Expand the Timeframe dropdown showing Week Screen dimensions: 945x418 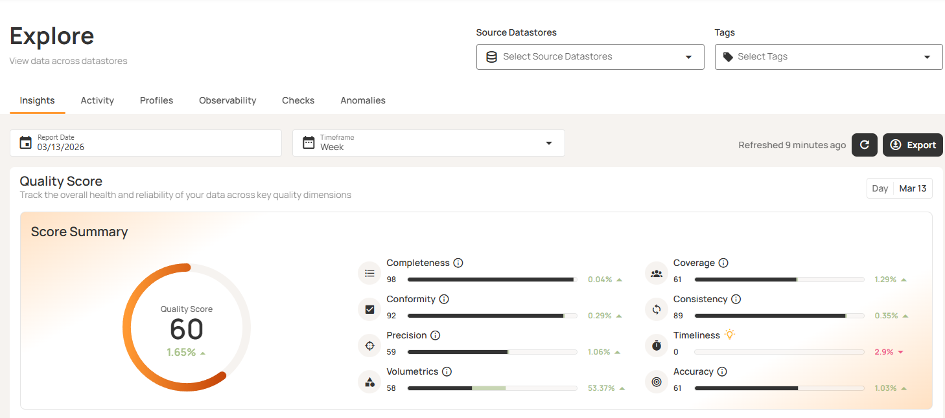point(548,143)
